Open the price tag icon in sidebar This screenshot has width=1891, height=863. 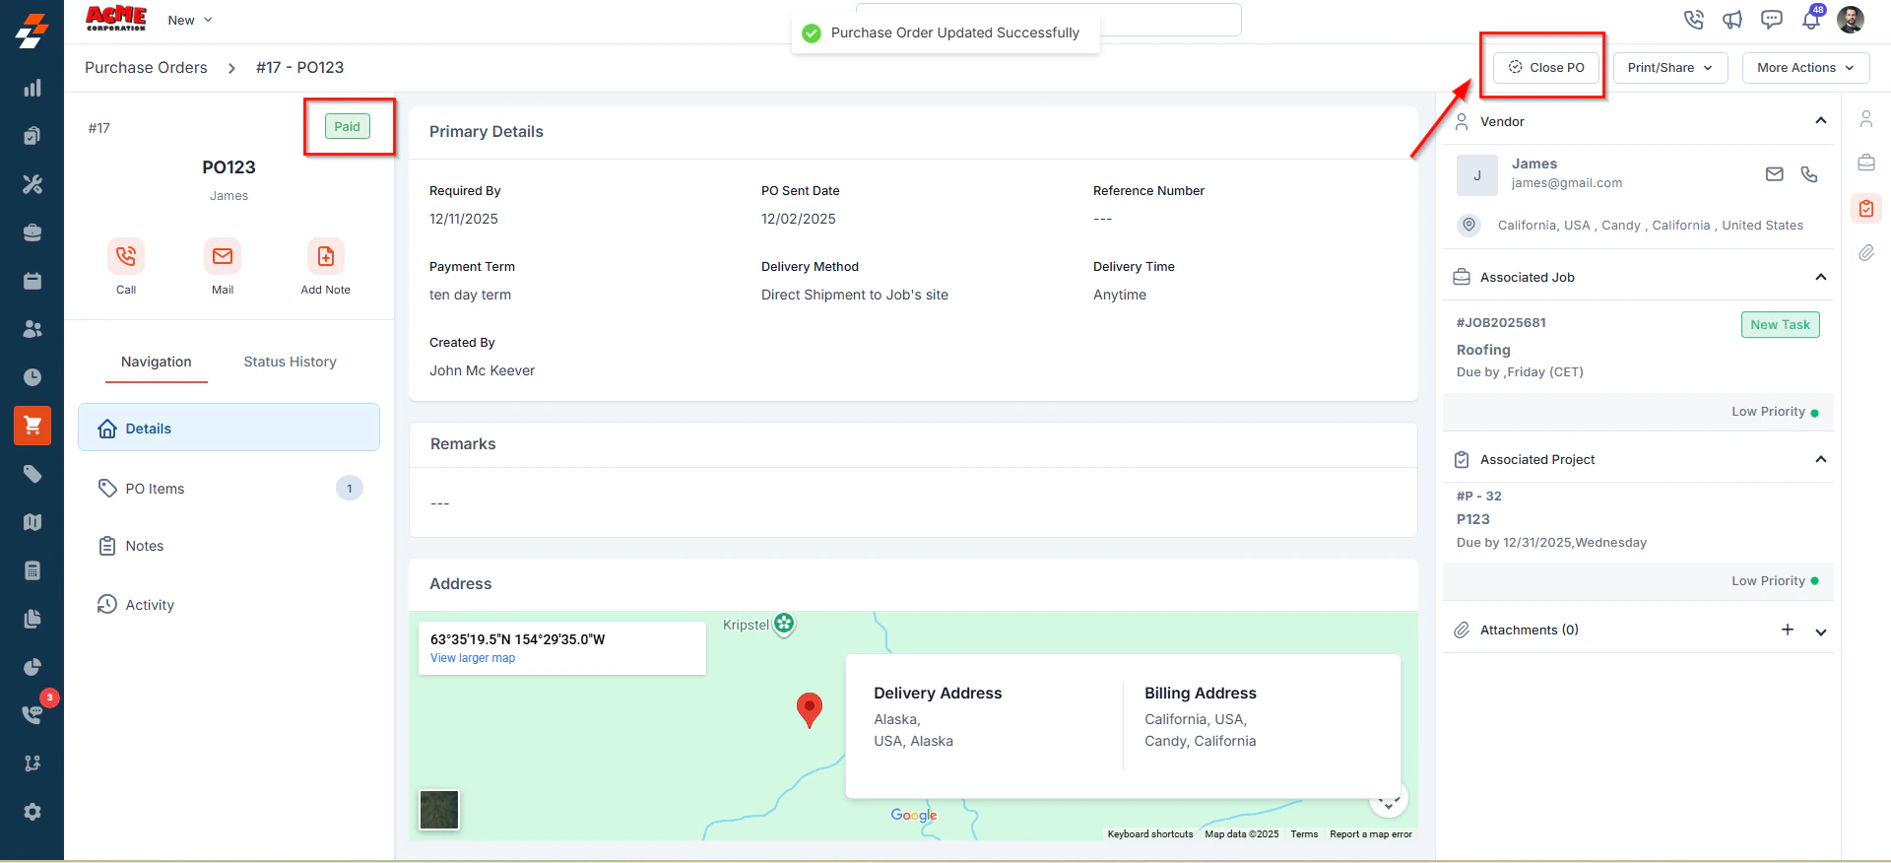point(33,474)
